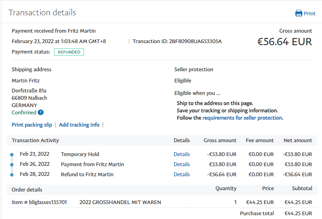Viewport: 322px width, 219px height.
Task: Click the Print packing slip link
Action: (x=32, y=125)
